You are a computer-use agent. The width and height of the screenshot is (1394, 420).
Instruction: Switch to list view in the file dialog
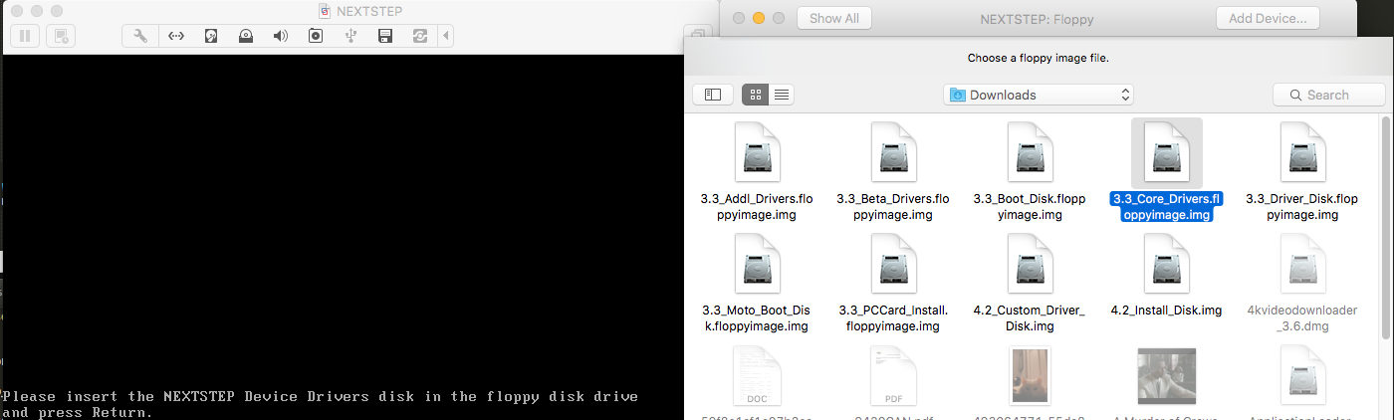click(782, 95)
